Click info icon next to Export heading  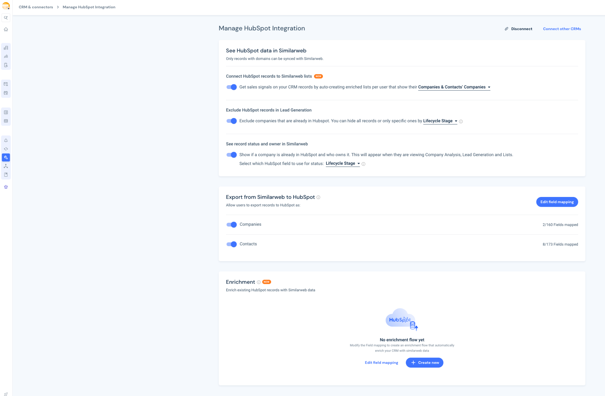pos(318,197)
